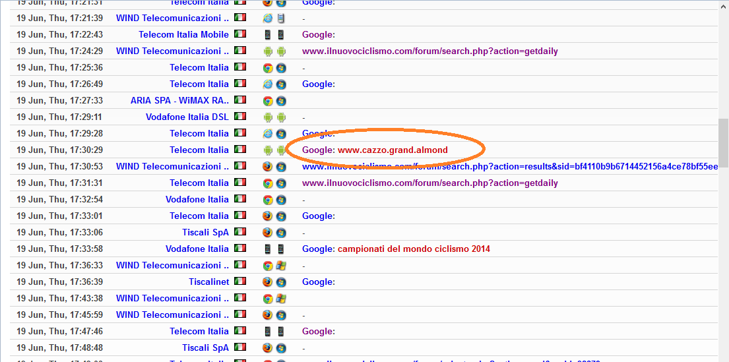729x362 pixels.
Task: Open the Vodafone Italia DSL provider link
Action: click(187, 117)
